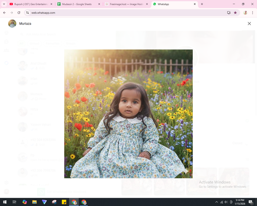Close the Freeimage.host tab
The height and width of the screenshot is (206, 257).
click(147, 4)
